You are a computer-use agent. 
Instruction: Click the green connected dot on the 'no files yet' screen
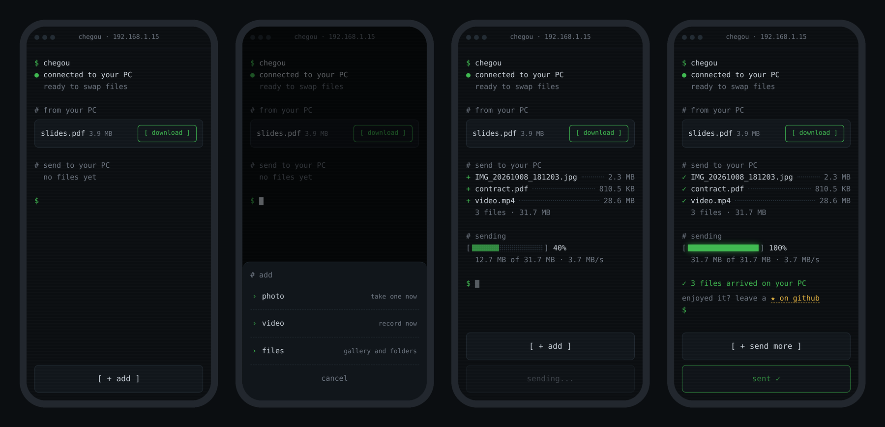(x=36, y=75)
